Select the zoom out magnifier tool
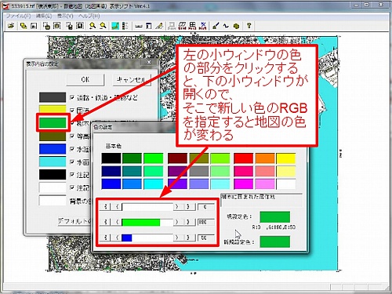The width and height of the screenshot is (392, 294). tap(103, 26)
